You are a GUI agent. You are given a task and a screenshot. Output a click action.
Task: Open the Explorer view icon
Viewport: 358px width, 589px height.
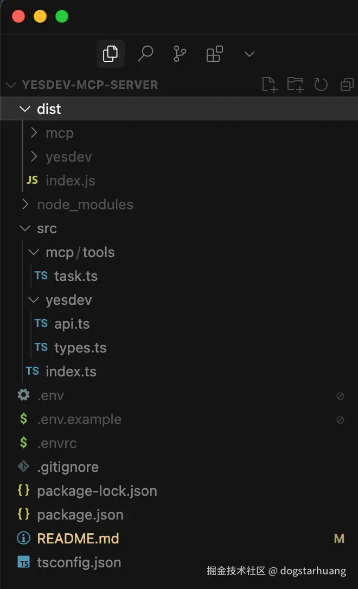point(110,54)
